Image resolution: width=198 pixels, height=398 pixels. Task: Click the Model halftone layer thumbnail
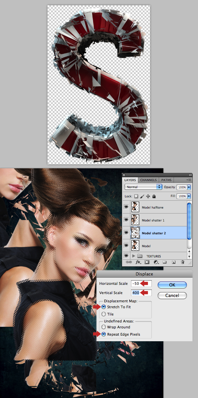pyautogui.click(x=135, y=208)
